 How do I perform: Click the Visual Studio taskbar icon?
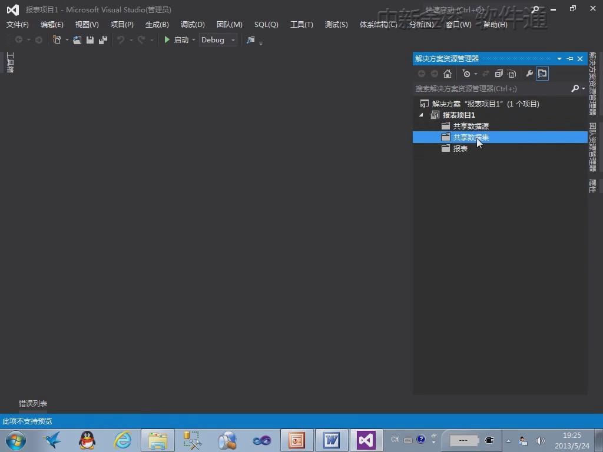[366, 440]
